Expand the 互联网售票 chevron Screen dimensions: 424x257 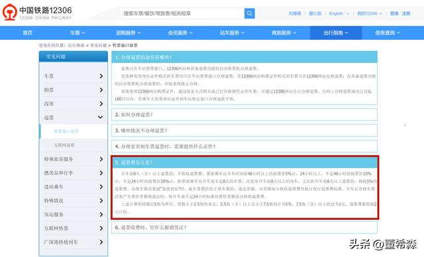pyautogui.click(x=101, y=229)
